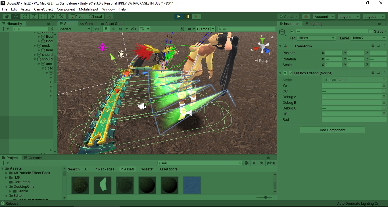Select the combined Transform tool
Viewport: 388px width, 207px height.
[52, 17]
